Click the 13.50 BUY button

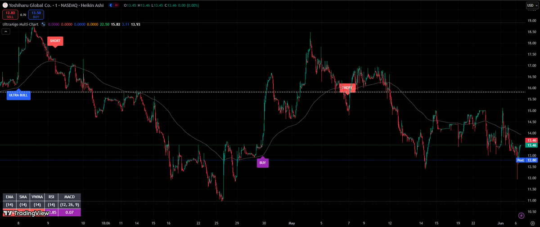tap(36, 14)
